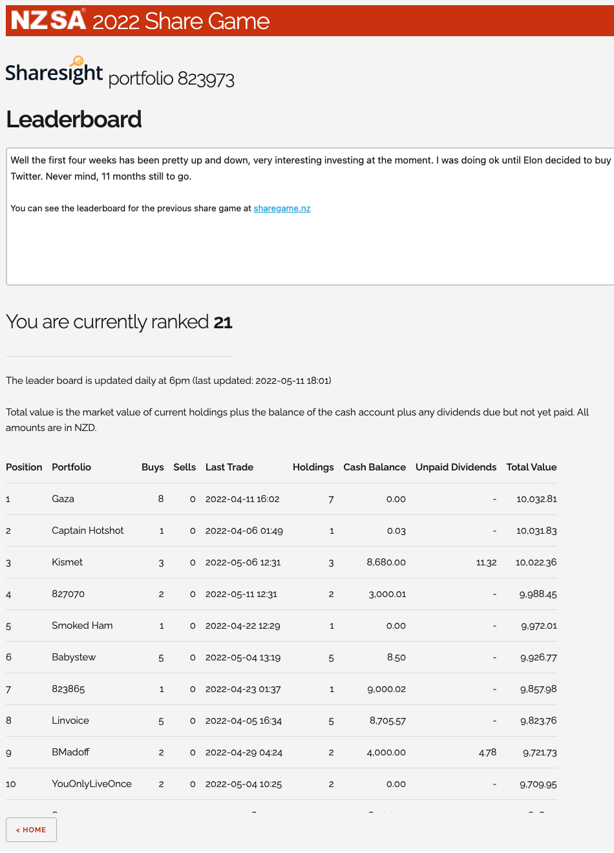Click the Unpaid Dividends column header
Screen dimensions: 614x853
456,467
